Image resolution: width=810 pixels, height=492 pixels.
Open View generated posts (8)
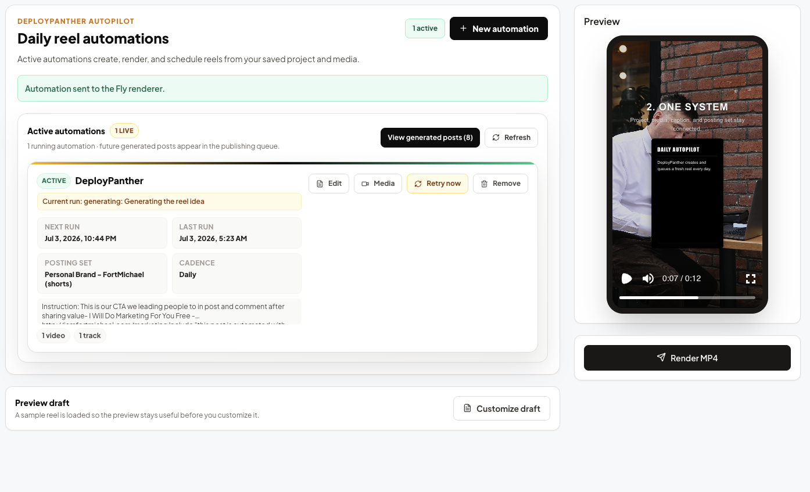[430, 138]
